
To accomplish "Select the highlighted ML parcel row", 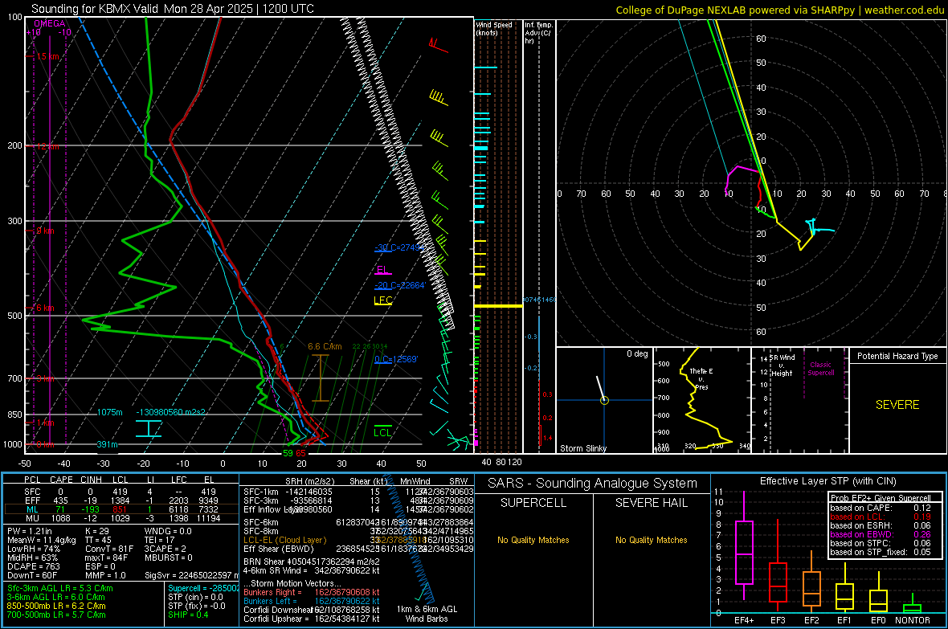I will (121, 509).
